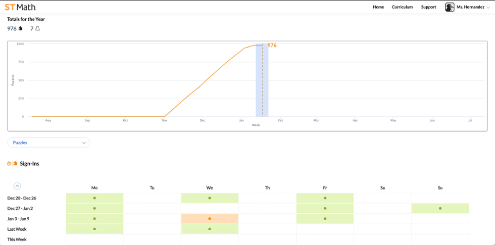Screen dimensions: 495x245
Task: Click the Ms. Hernandez user name
Action: click(470, 7)
